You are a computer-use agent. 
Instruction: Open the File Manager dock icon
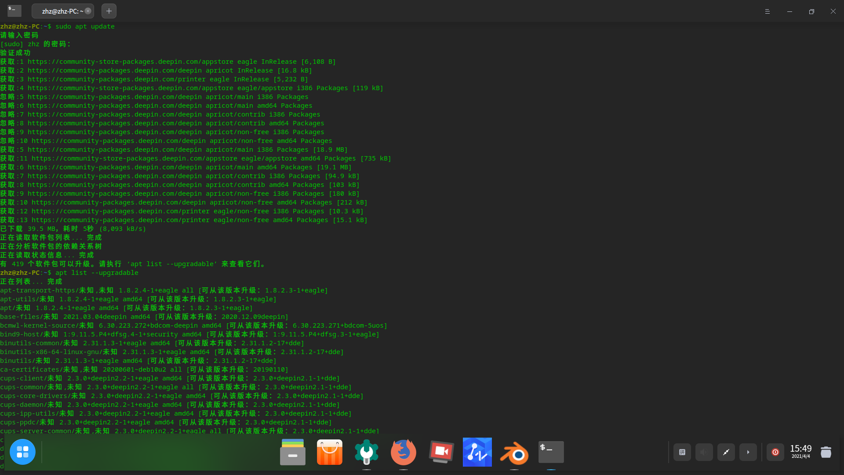point(293,452)
